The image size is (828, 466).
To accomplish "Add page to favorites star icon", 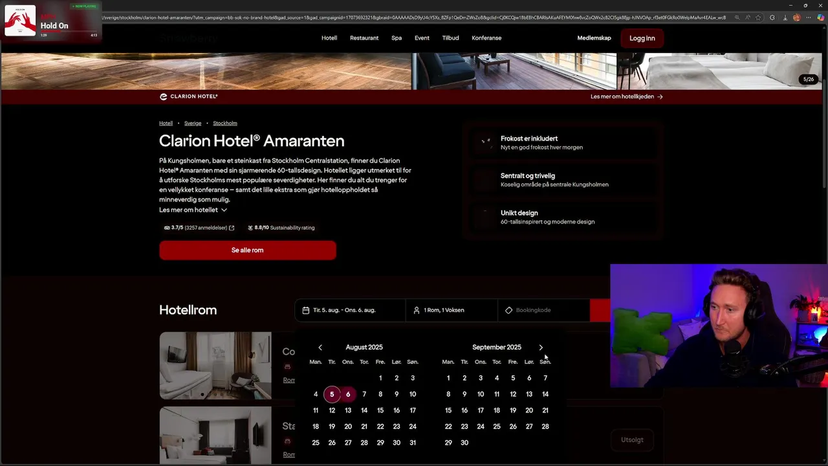I will (x=758, y=17).
